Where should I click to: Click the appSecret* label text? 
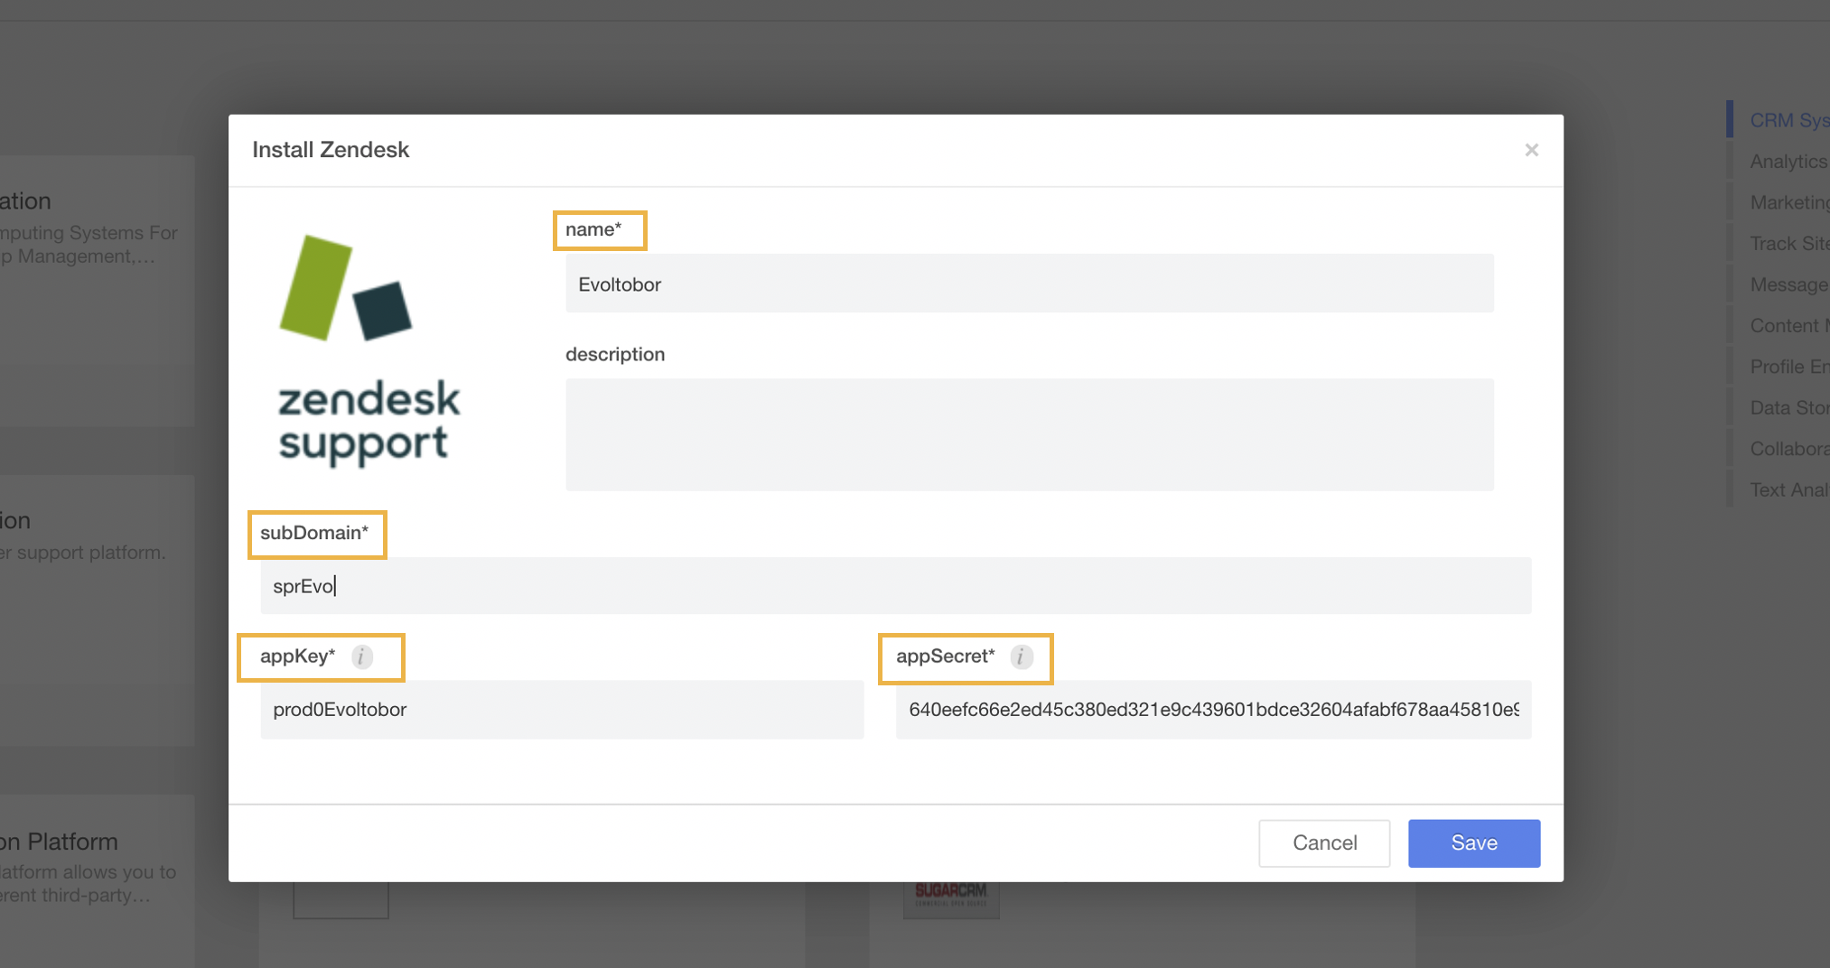click(x=945, y=656)
